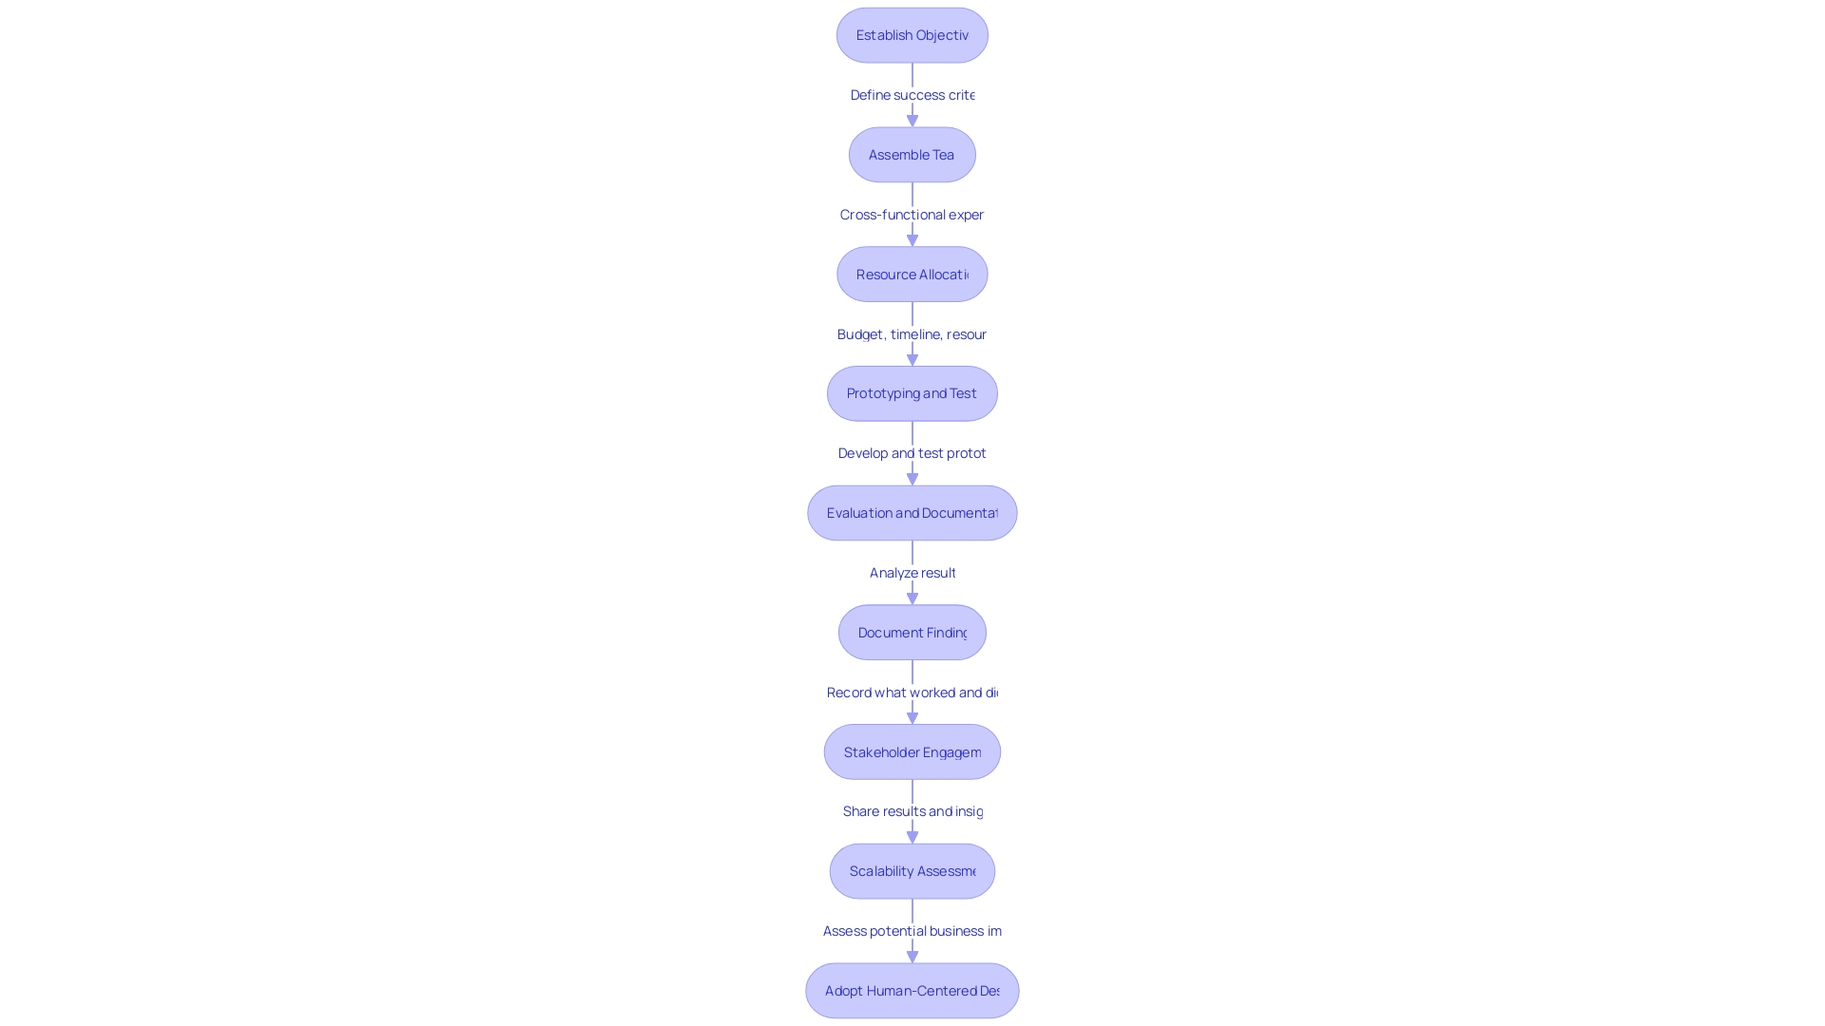Viewport: 1825px width, 1026px height.
Task: Expand the Budget timeline resources label
Action: point(912,333)
